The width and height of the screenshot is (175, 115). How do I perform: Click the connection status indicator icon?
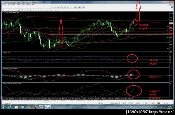tap(158, 103)
